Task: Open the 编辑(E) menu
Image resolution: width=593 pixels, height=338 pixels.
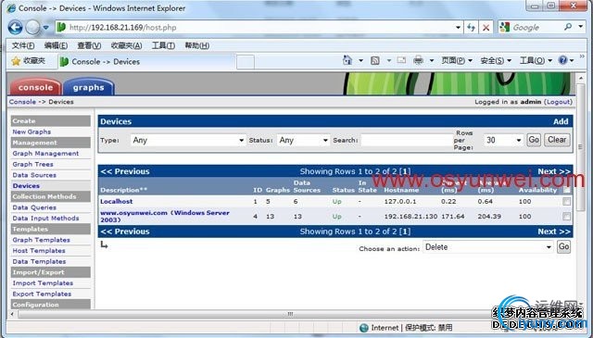Action: [56, 45]
